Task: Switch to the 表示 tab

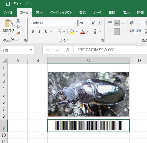Action: [x=126, y=13]
